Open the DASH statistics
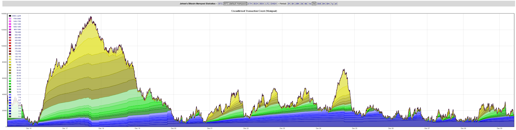The height and width of the screenshot is (130, 516). tap(274, 4)
